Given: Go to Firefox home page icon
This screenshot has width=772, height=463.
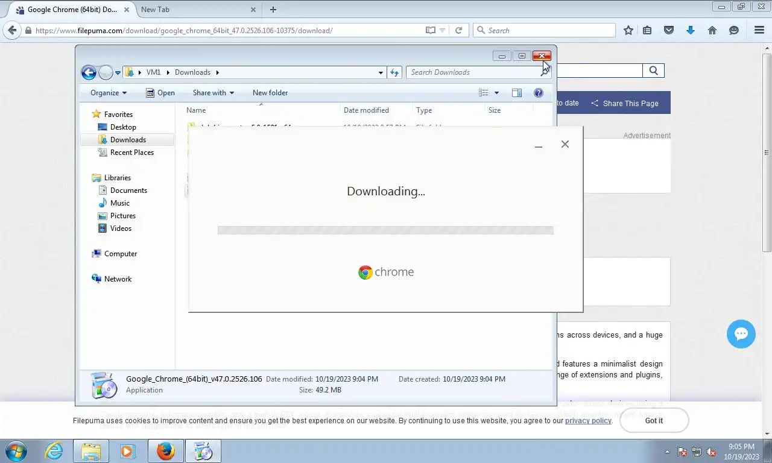Looking at the screenshot, I should [x=712, y=30].
